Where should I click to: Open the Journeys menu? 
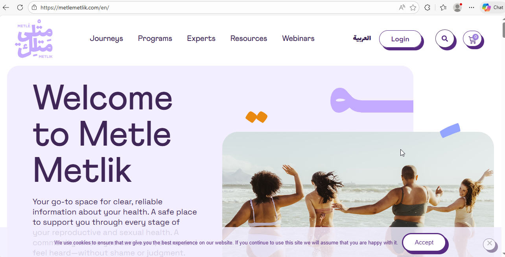(x=106, y=39)
